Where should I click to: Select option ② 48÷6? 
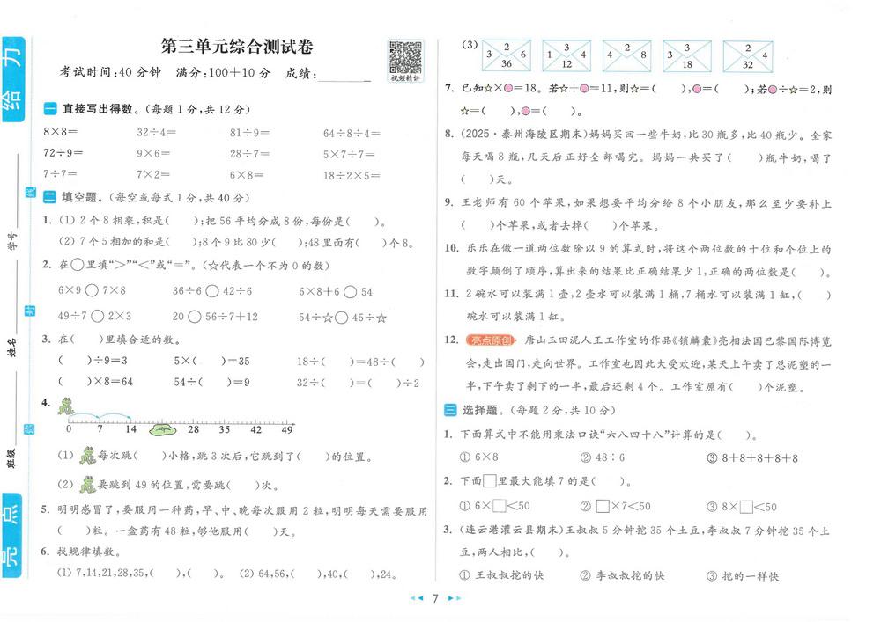coord(602,457)
